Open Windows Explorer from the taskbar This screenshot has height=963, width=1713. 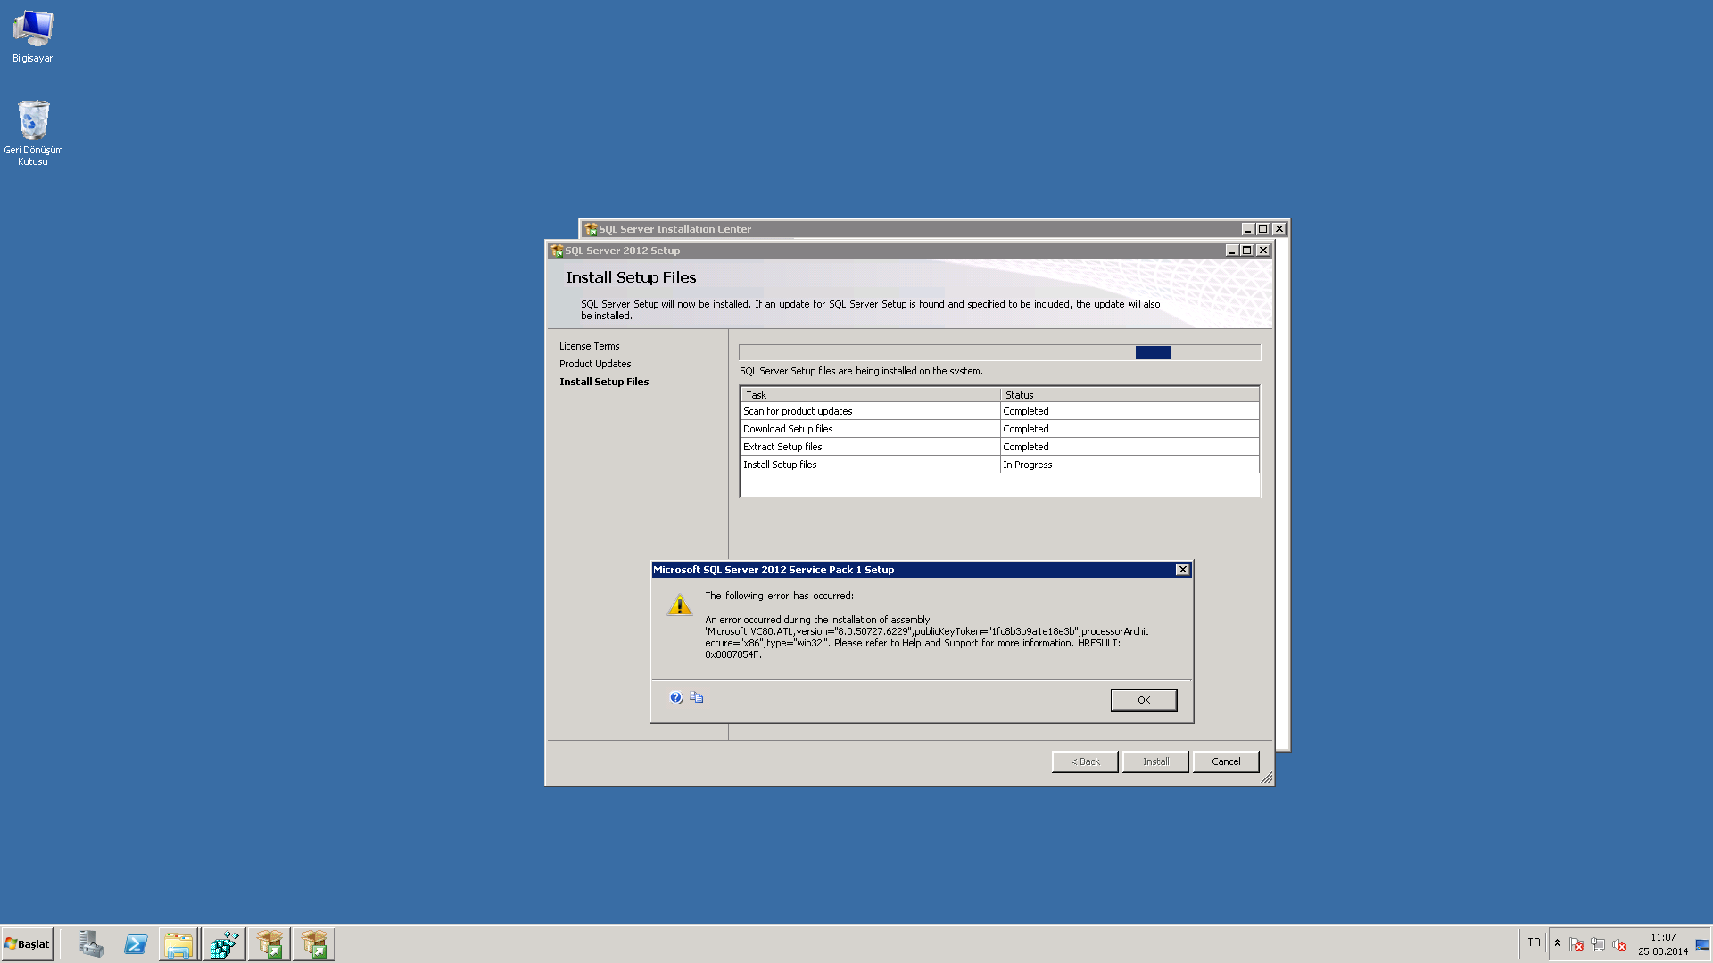click(178, 944)
